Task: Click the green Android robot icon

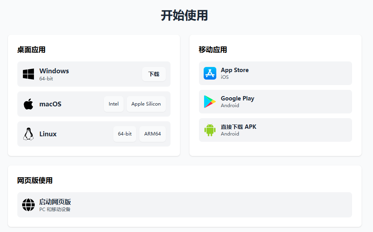Action: tap(210, 130)
